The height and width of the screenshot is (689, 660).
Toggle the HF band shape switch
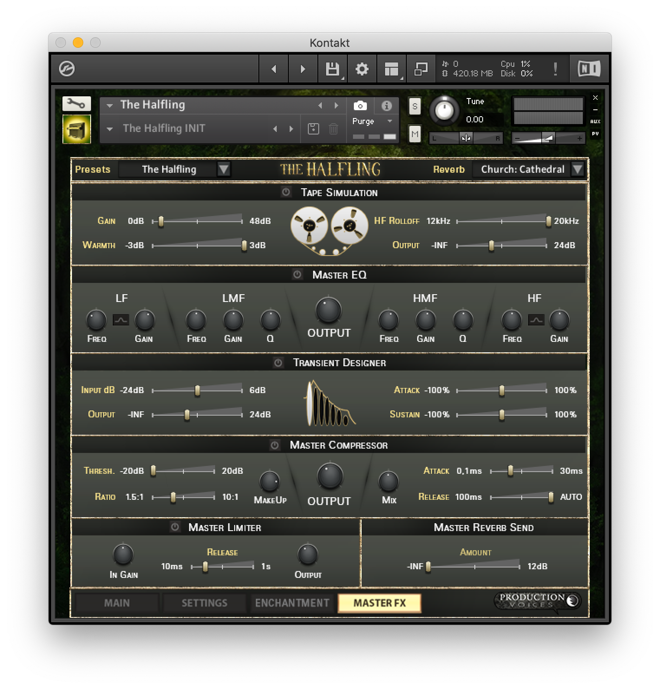536,320
